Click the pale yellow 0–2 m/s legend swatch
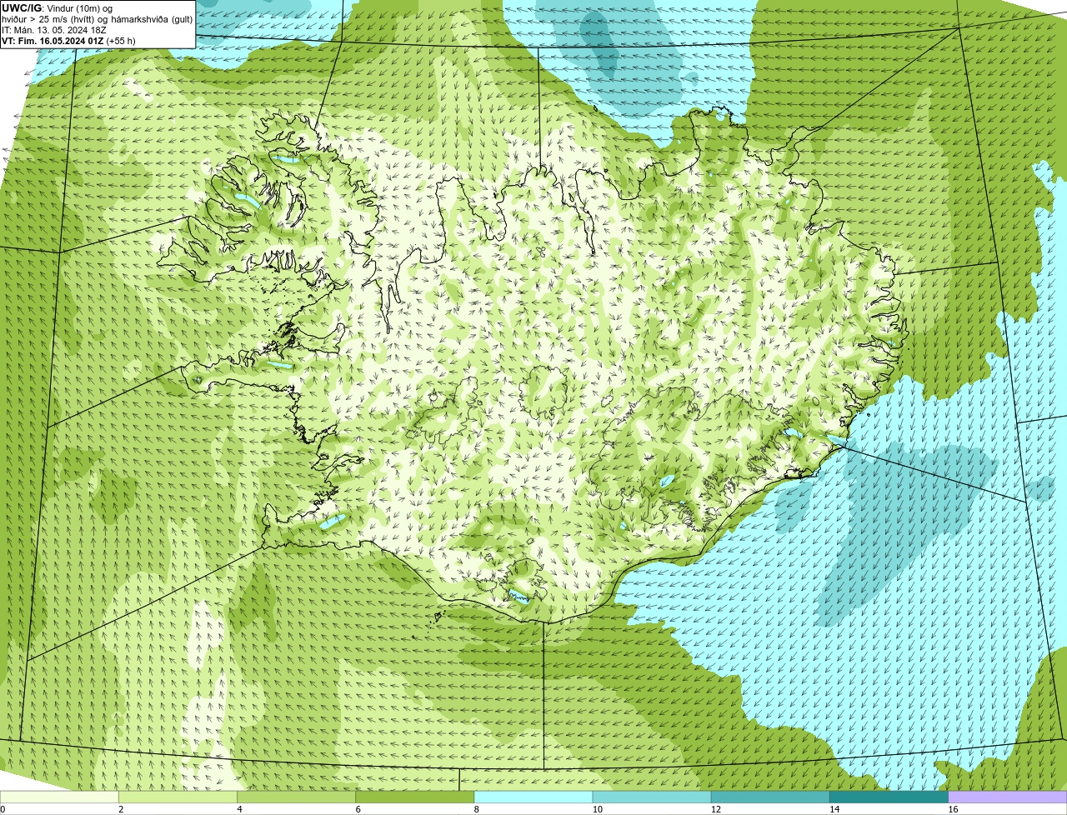The width and height of the screenshot is (1067, 815). pos(59,797)
